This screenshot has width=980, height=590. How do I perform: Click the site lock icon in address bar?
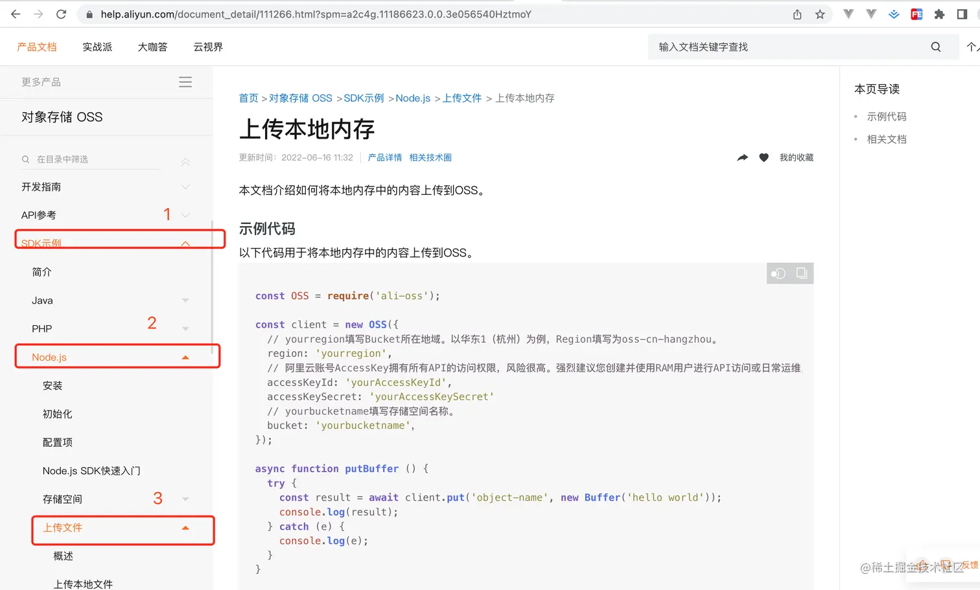[x=89, y=14]
